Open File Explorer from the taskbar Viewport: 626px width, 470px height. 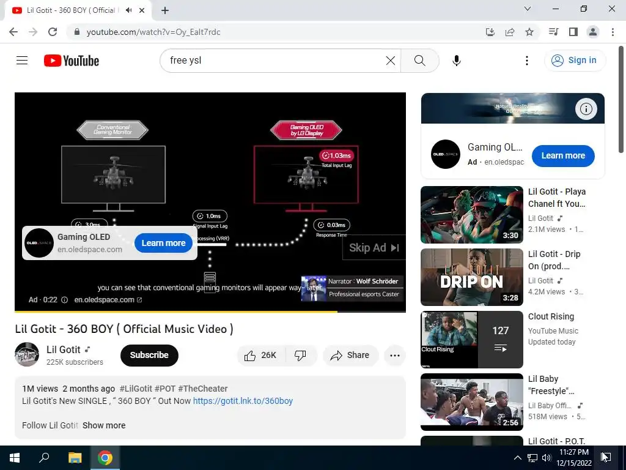point(75,458)
